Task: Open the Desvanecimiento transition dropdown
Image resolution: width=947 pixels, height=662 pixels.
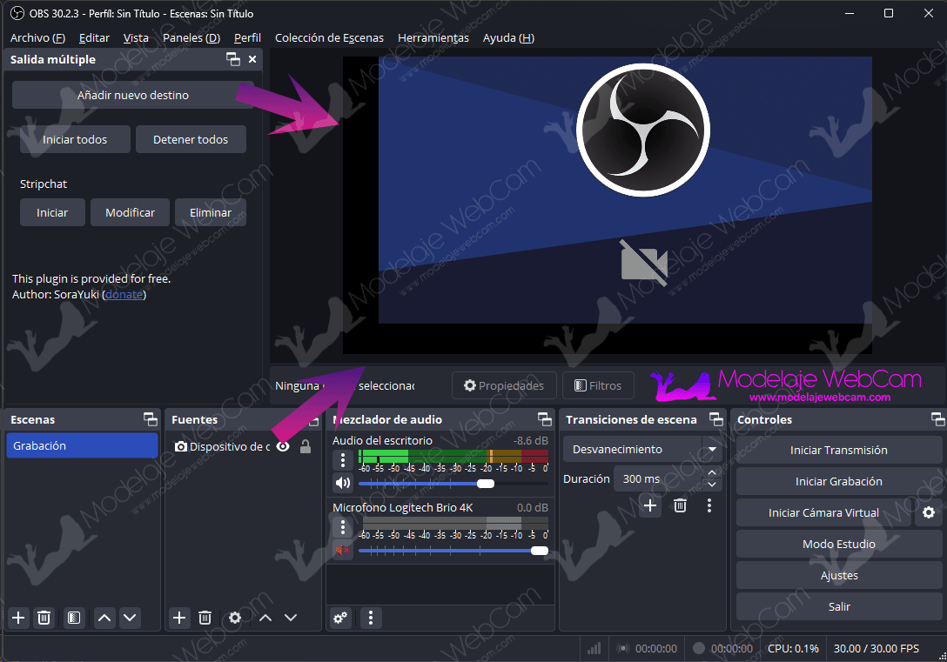Action: (x=642, y=450)
